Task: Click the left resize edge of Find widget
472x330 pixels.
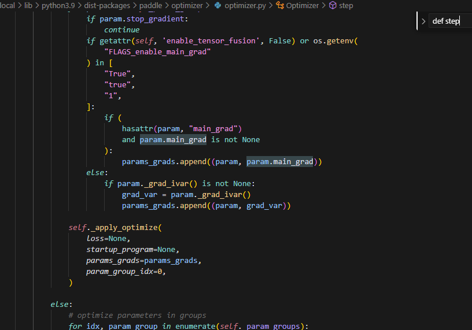Action: tap(417, 21)
